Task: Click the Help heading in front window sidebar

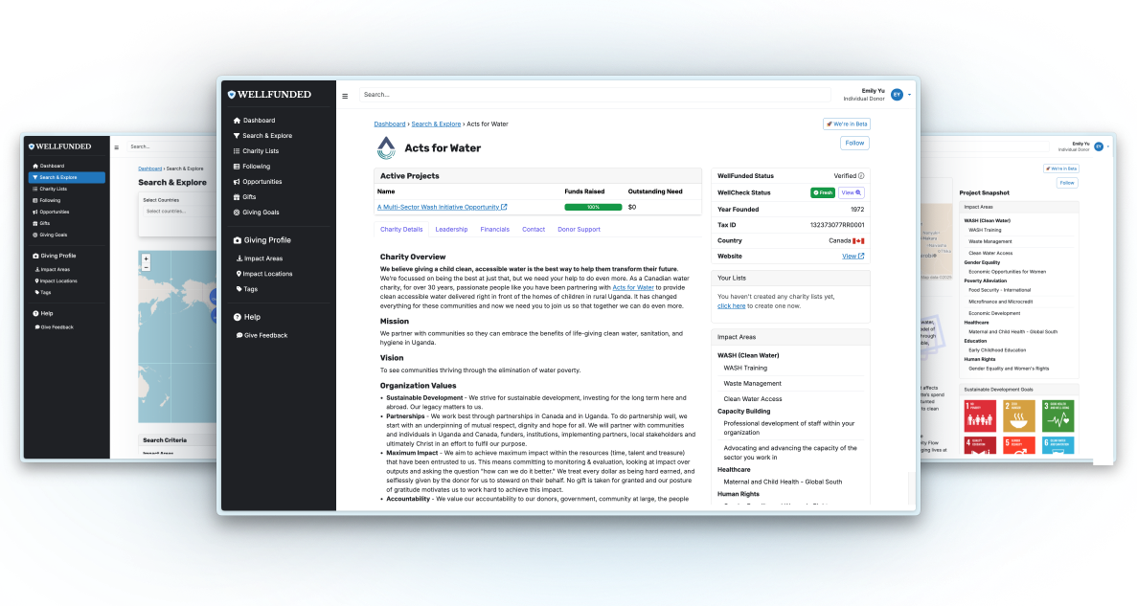Action: click(x=246, y=317)
